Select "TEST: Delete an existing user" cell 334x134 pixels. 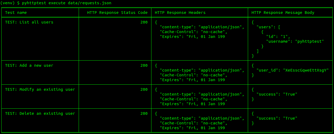[40, 113]
